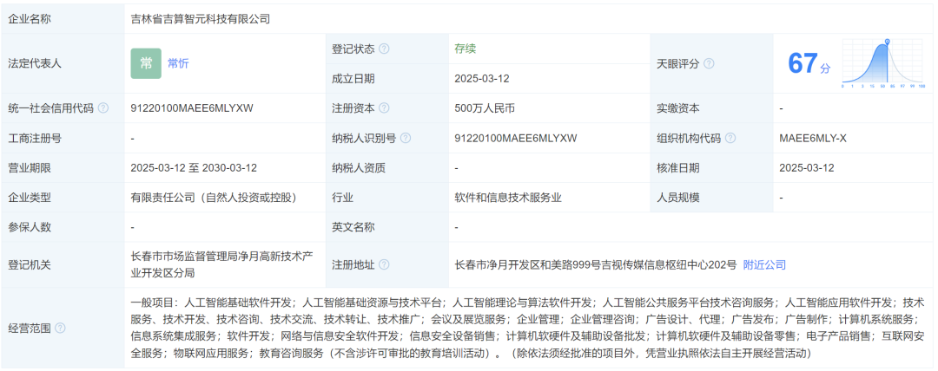Select registered capital 500万人民币
This screenshot has height=371, width=938.
(485, 108)
